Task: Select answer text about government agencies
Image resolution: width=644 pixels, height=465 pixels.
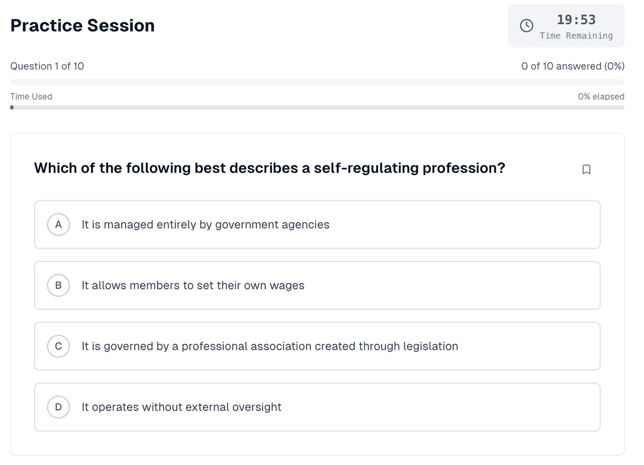Action: click(206, 224)
